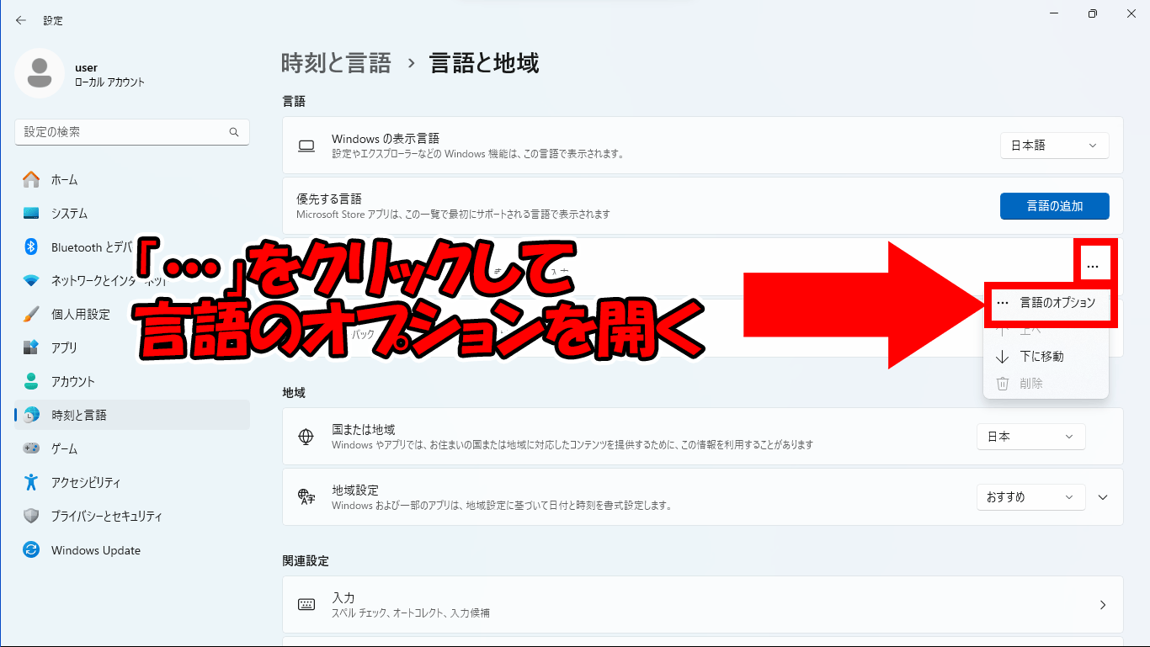
Task: Go back using the arrow at top left
Action: point(20,19)
